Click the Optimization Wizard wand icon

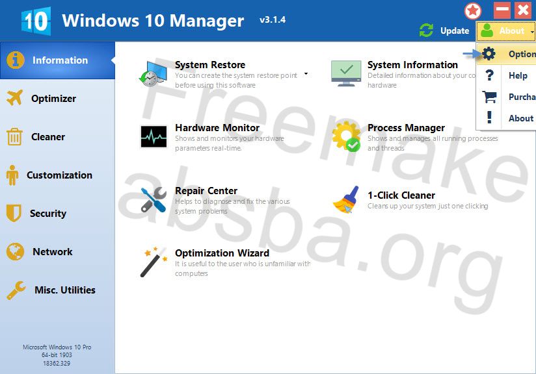pyautogui.click(x=154, y=262)
